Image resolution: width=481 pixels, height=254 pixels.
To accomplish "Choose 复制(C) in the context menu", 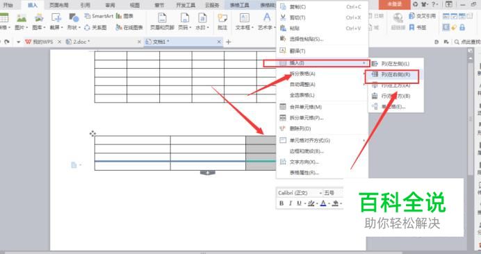I will pyautogui.click(x=322, y=7).
